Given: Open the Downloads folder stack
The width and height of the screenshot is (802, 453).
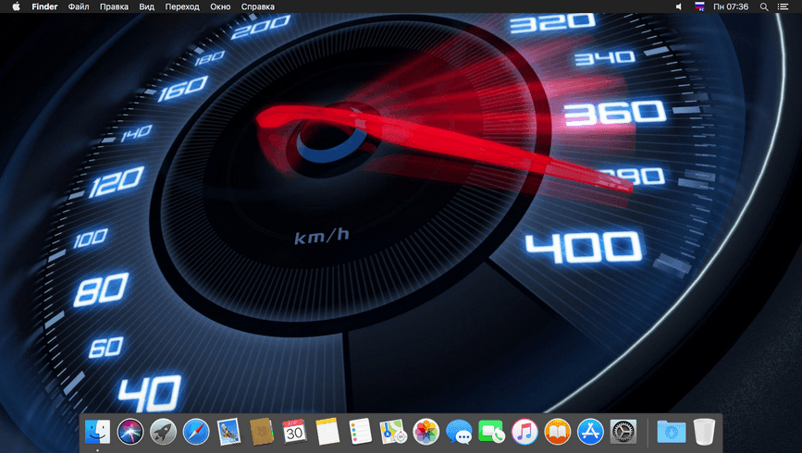Looking at the screenshot, I should pyautogui.click(x=671, y=432).
